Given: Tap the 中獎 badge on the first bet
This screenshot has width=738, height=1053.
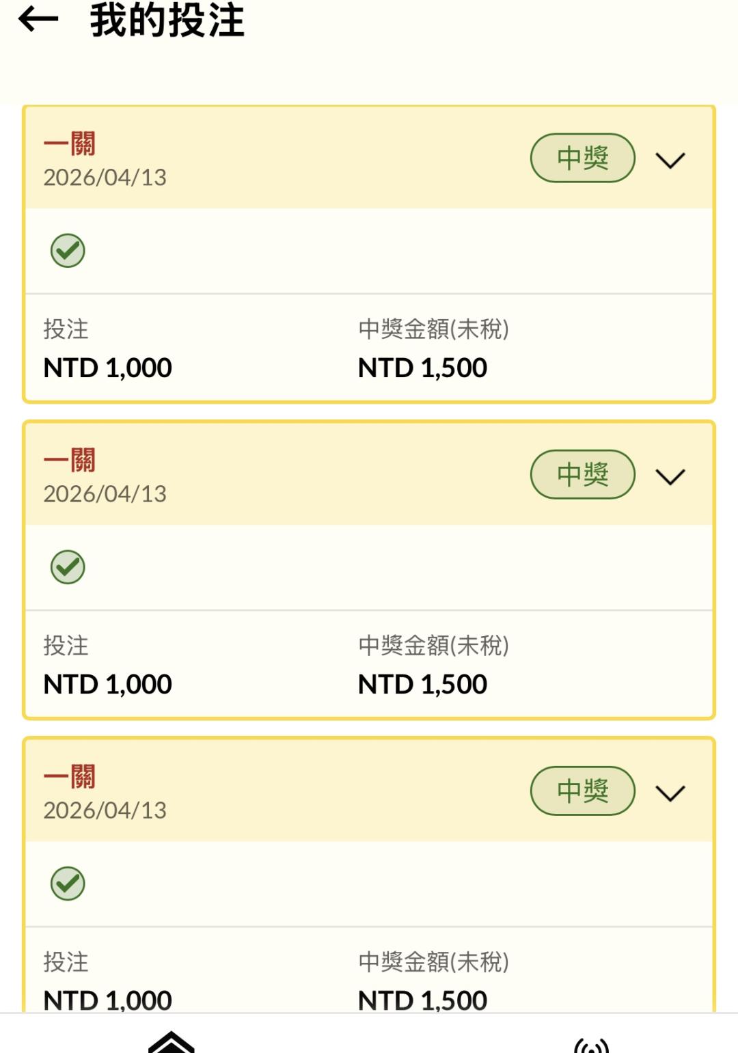Looking at the screenshot, I should pyautogui.click(x=582, y=159).
